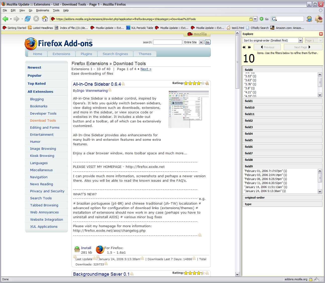Follow the Next » page link

point(146,69)
